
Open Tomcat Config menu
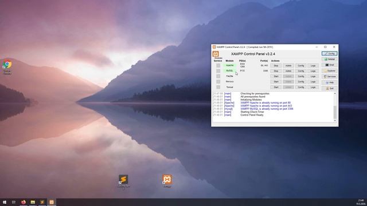coord(300,87)
